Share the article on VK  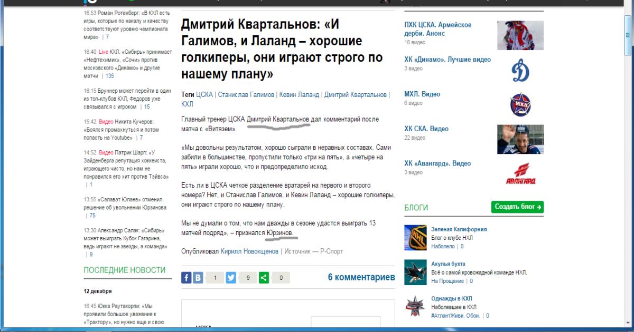click(x=198, y=277)
